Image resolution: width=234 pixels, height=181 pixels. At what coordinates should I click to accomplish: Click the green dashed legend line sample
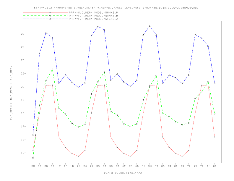[46, 16]
